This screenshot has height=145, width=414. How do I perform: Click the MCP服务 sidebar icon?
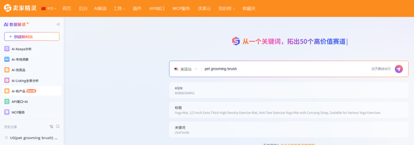pyautogui.click(x=7, y=112)
